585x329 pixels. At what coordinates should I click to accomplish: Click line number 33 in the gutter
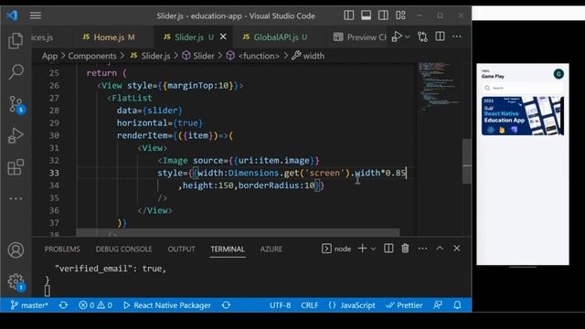coord(54,173)
